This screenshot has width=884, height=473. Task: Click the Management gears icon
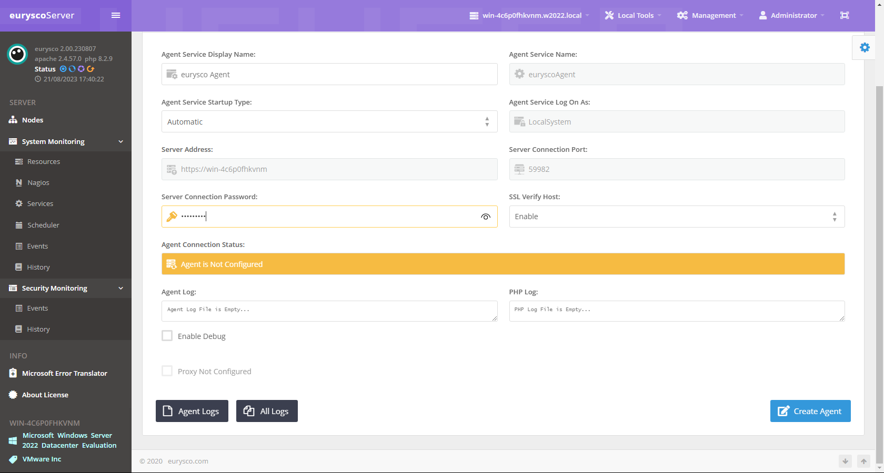coord(682,15)
